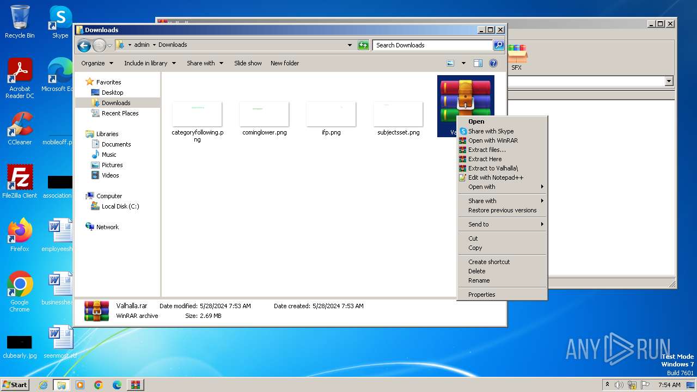Open Include in library dropdown
Viewport: 697px width, 392px height.
(x=150, y=63)
